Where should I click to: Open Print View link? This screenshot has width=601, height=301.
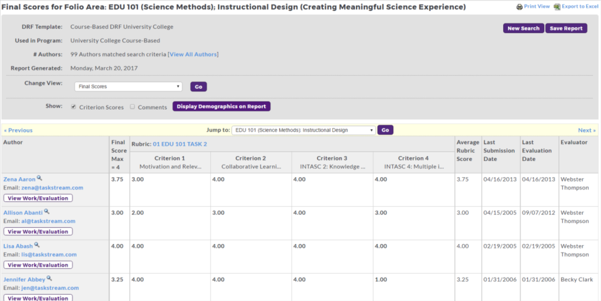tap(537, 6)
